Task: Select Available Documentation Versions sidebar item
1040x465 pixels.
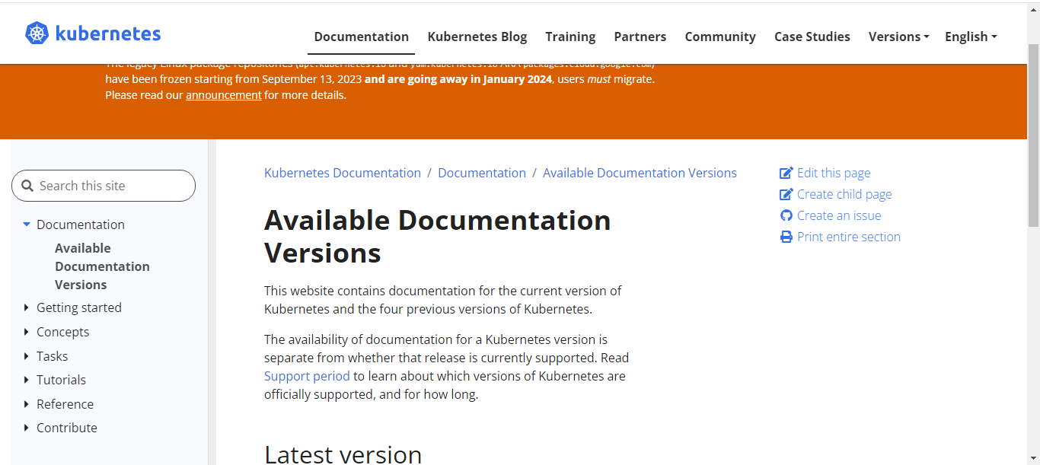Action: click(x=102, y=266)
